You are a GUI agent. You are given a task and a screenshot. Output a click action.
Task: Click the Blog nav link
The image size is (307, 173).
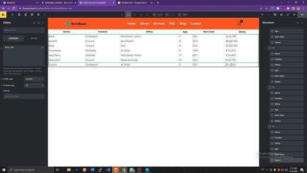click(x=183, y=24)
